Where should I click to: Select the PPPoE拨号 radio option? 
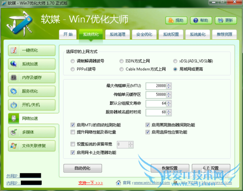pos(72,69)
